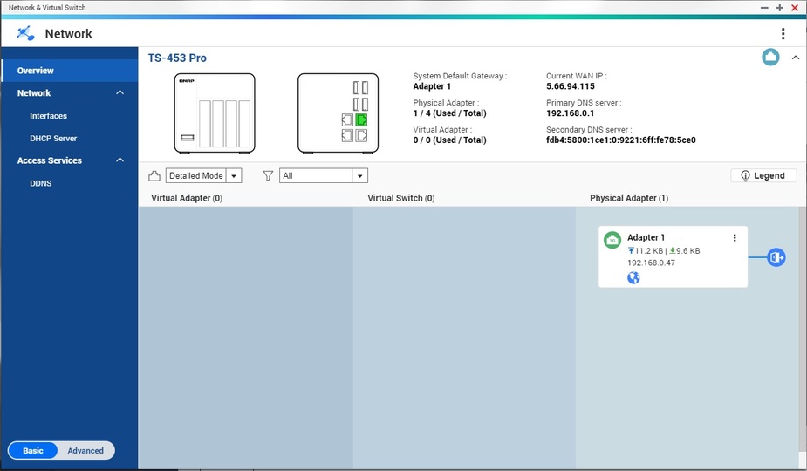Click the NAS rear view diagram
The height and width of the screenshot is (471, 807).
(339, 113)
